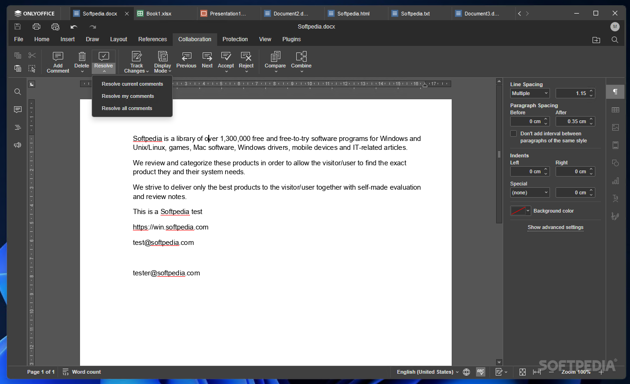Switch to Book1.xlsx document tab

164,14
